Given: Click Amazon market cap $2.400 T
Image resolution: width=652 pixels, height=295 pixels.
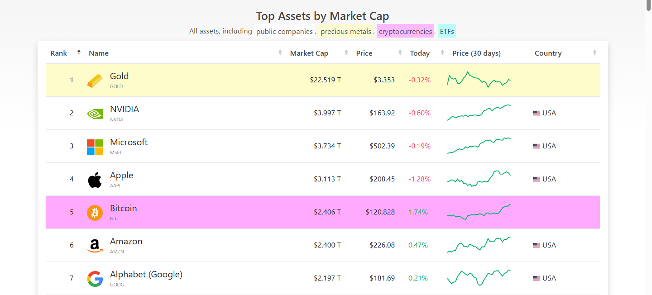Looking at the screenshot, I should coord(327,245).
